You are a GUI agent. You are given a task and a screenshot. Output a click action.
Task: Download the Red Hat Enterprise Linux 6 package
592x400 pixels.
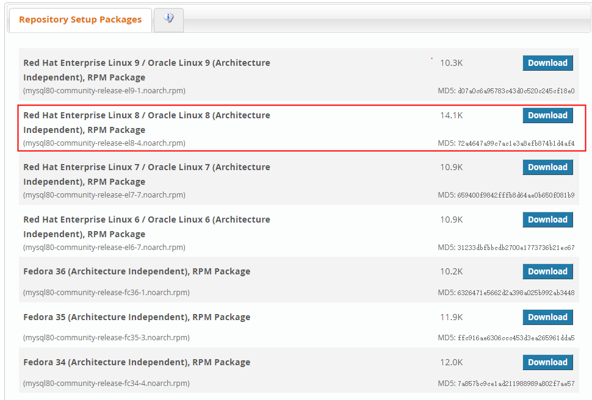[547, 220]
